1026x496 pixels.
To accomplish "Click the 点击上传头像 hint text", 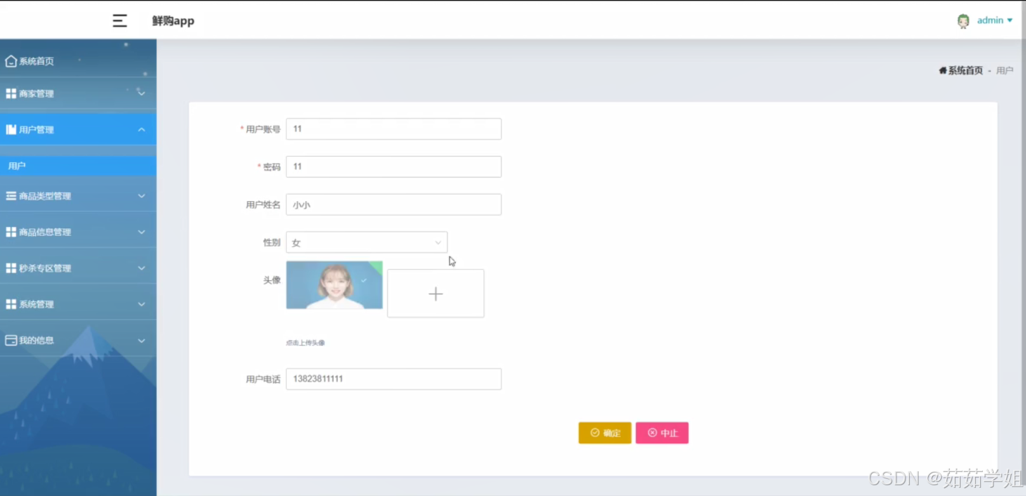I will click(x=305, y=343).
